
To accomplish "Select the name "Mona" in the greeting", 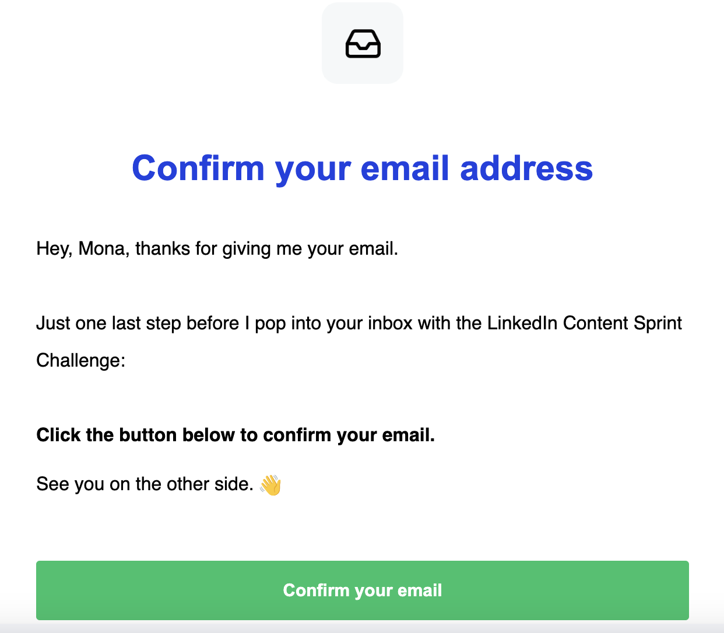I will (x=103, y=249).
